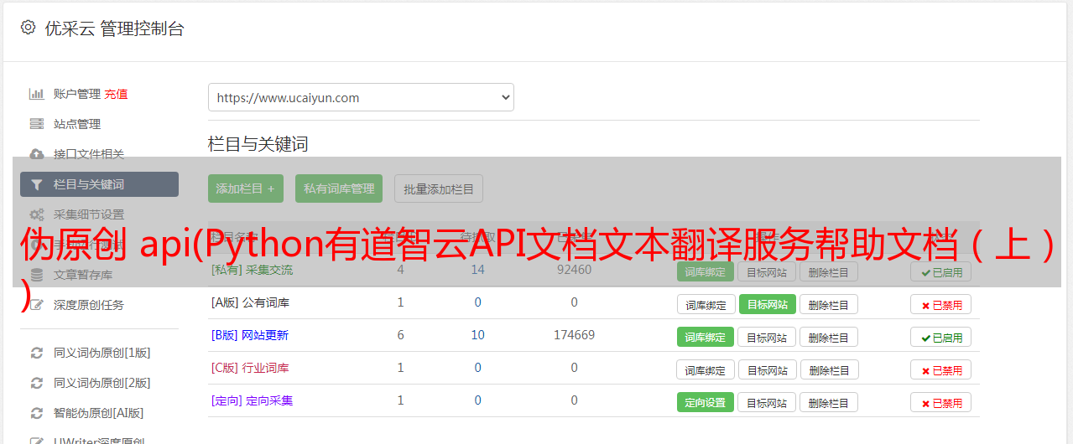Open 账户管理 in the sidebar
The image size is (1073, 444).
[77, 94]
